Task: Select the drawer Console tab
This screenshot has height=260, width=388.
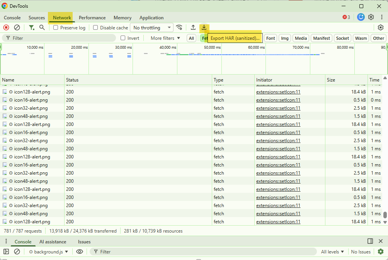Action: pos(23,242)
